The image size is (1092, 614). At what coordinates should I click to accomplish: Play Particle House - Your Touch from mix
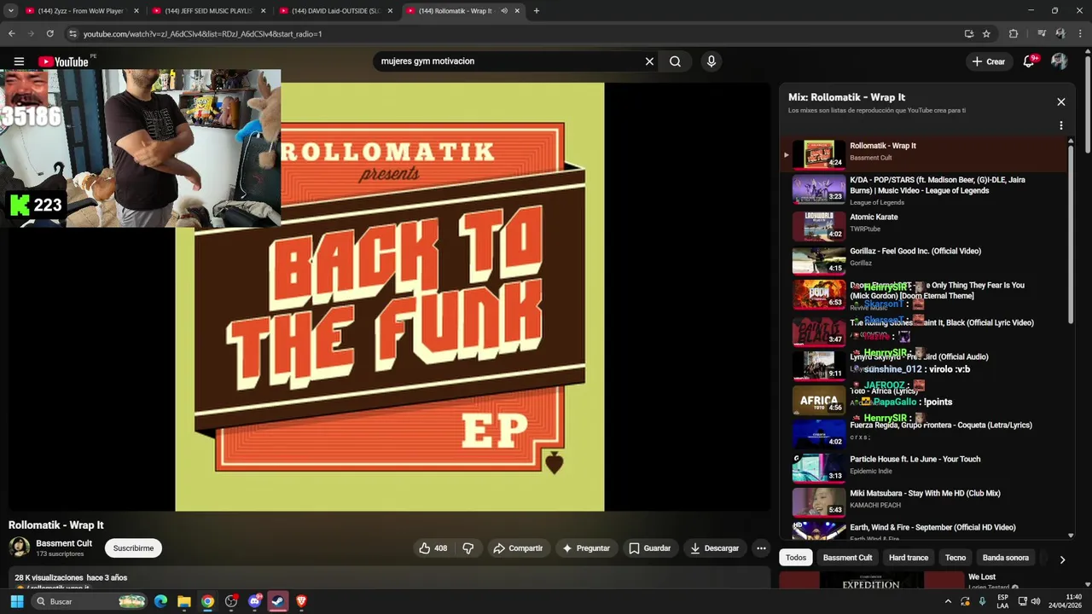pos(926,467)
